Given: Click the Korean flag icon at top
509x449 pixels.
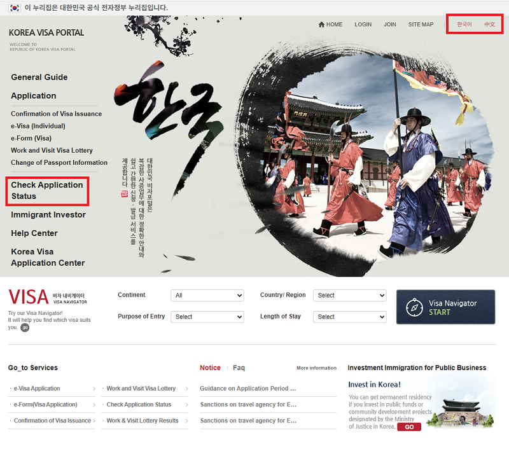Looking at the screenshot, I should [x=14, y=8].
